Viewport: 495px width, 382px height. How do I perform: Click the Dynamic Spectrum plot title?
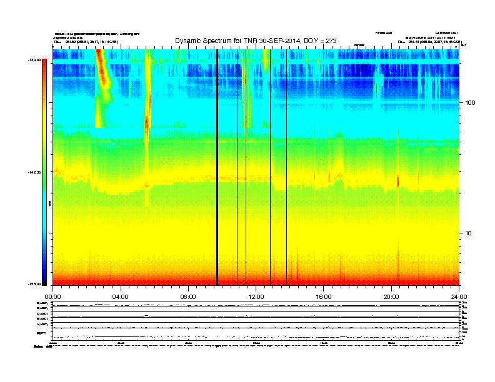(x=256, y=41)
